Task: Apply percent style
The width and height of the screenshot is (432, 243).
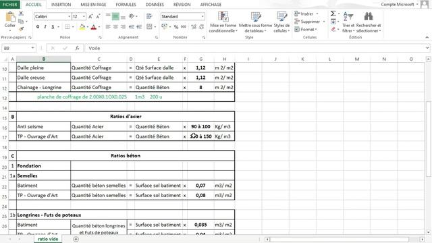Action: tap(175, 27)
